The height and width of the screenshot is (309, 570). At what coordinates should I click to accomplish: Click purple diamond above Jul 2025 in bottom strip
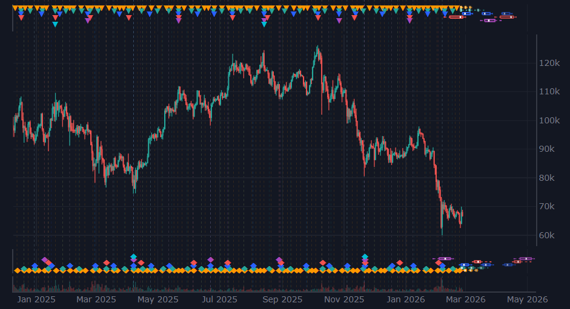[210, 259]
